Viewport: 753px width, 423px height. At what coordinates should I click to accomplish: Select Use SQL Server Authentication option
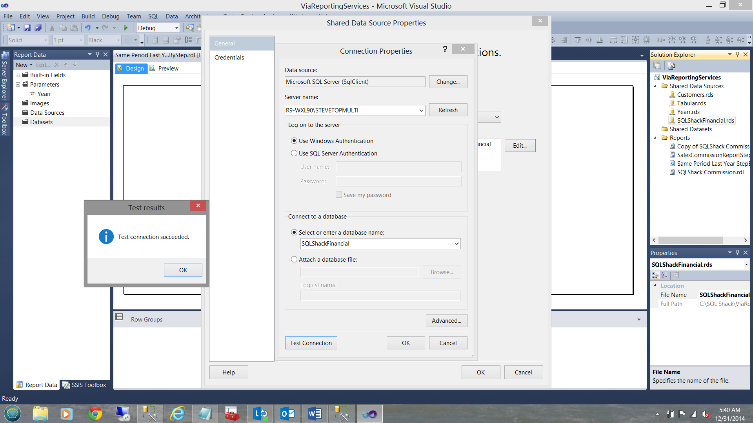294,154
